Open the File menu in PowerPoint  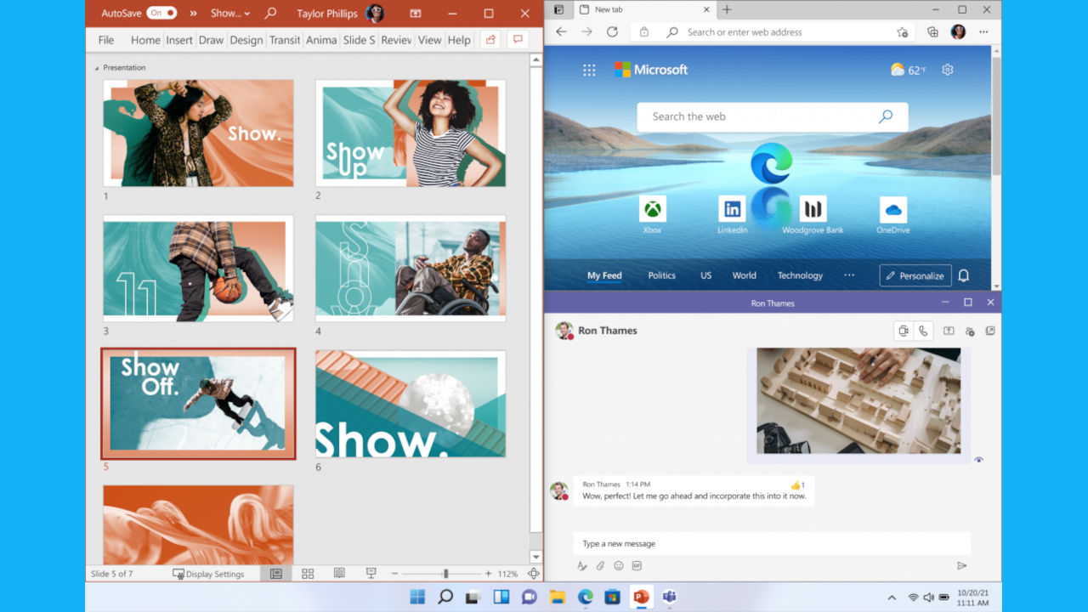click(106, 40)
